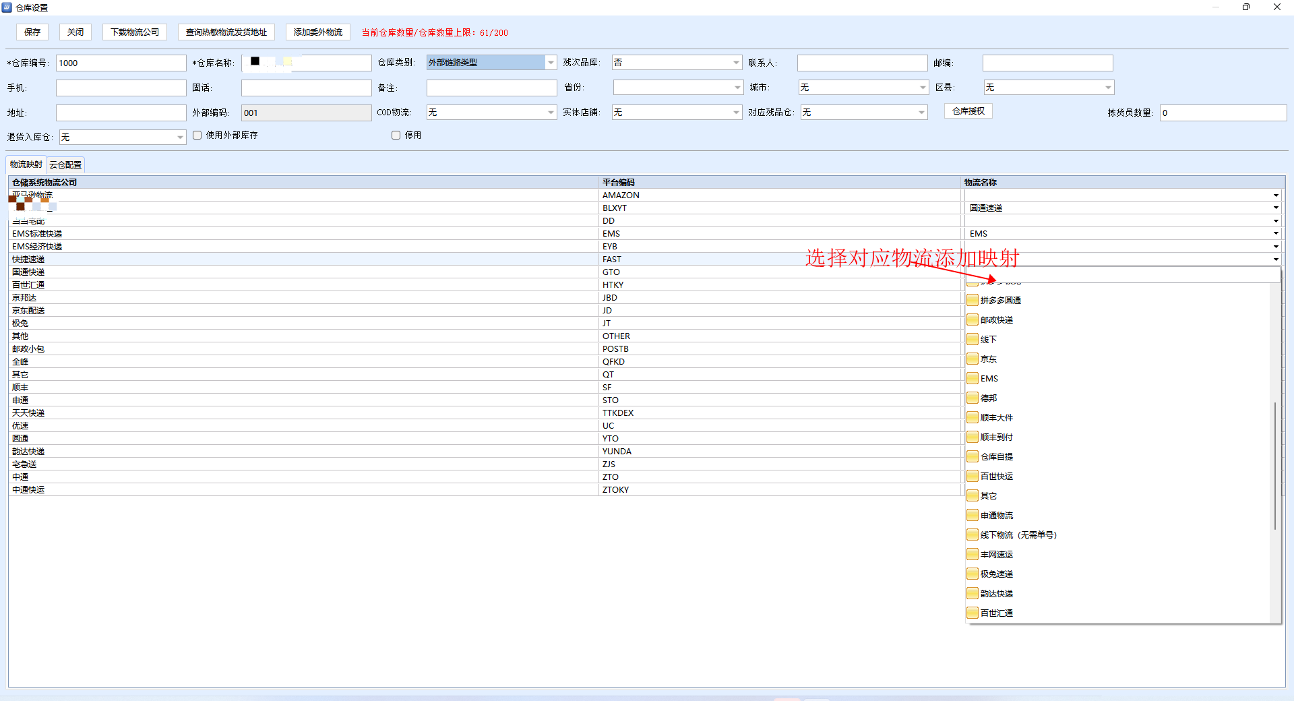Choose 极兔速递 from the logistics list
Screen dimensions: 1294x701
tap(996, 574)
